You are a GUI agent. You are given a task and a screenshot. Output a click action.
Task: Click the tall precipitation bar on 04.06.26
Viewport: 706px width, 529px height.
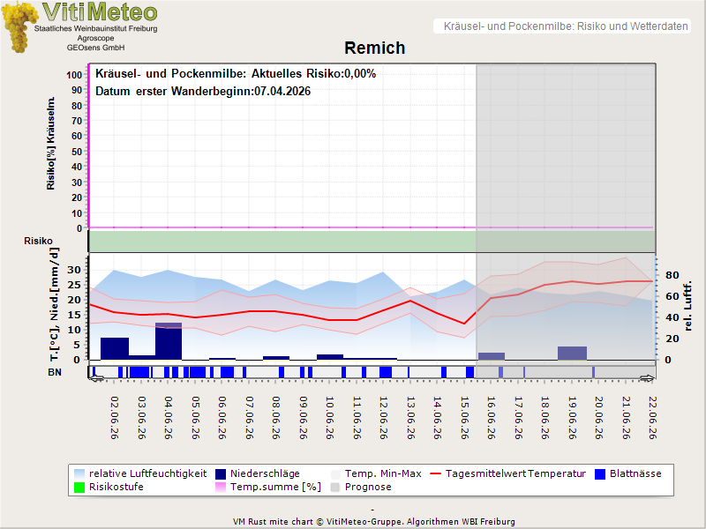click(169, 341)
